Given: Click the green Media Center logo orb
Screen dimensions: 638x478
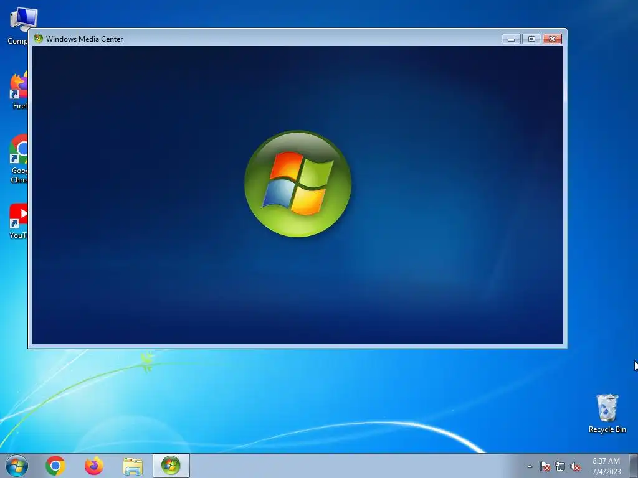Looking at the screenshot, I should click(x=298, y=184).
